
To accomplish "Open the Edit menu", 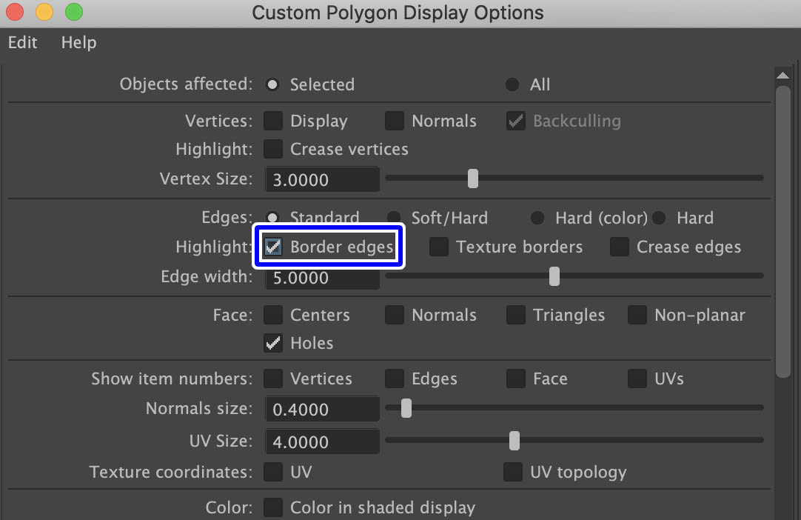I will pyautogui.click(x=22, y=42).
